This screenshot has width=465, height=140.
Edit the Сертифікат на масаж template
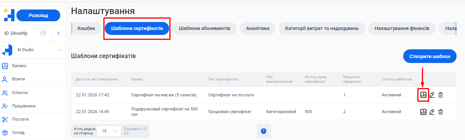[432, 95]
